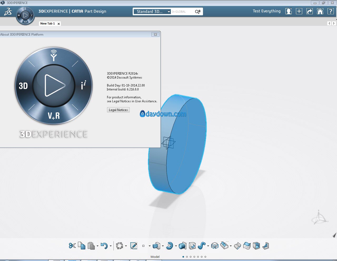Click the tab scroll right arrow

334,23
